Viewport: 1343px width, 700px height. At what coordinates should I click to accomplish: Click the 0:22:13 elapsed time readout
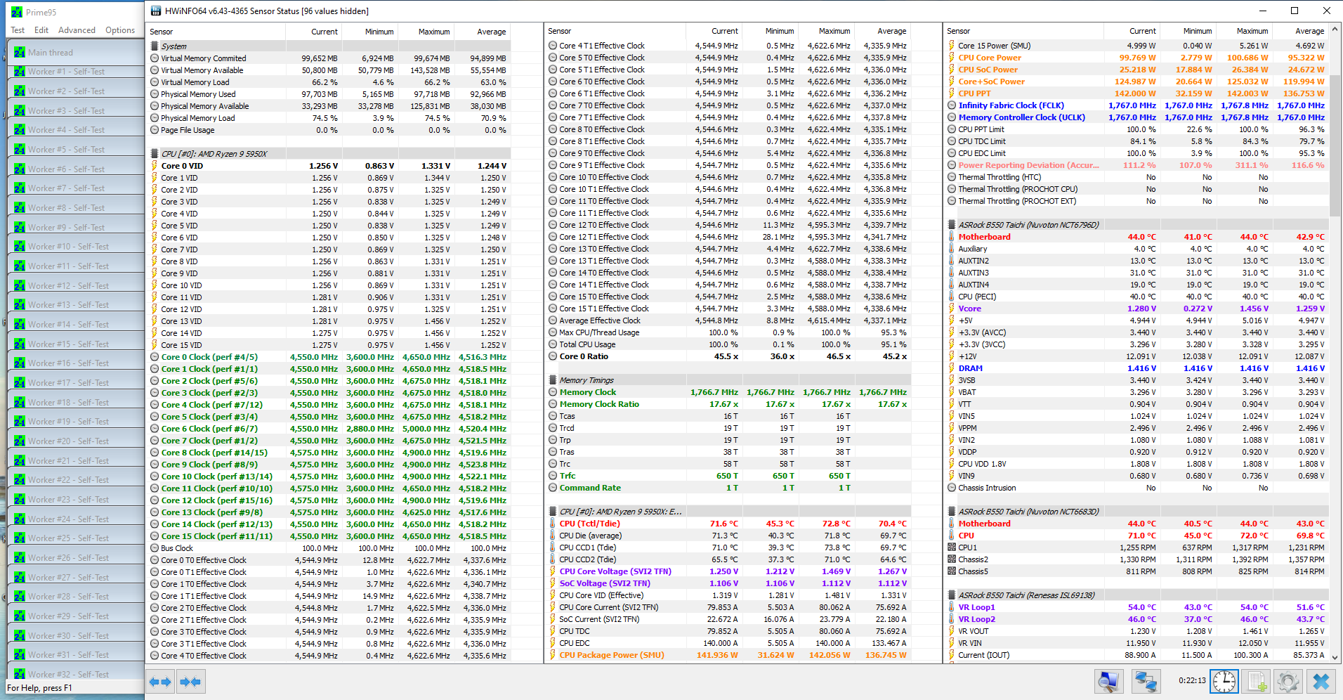coord(1192,681)
